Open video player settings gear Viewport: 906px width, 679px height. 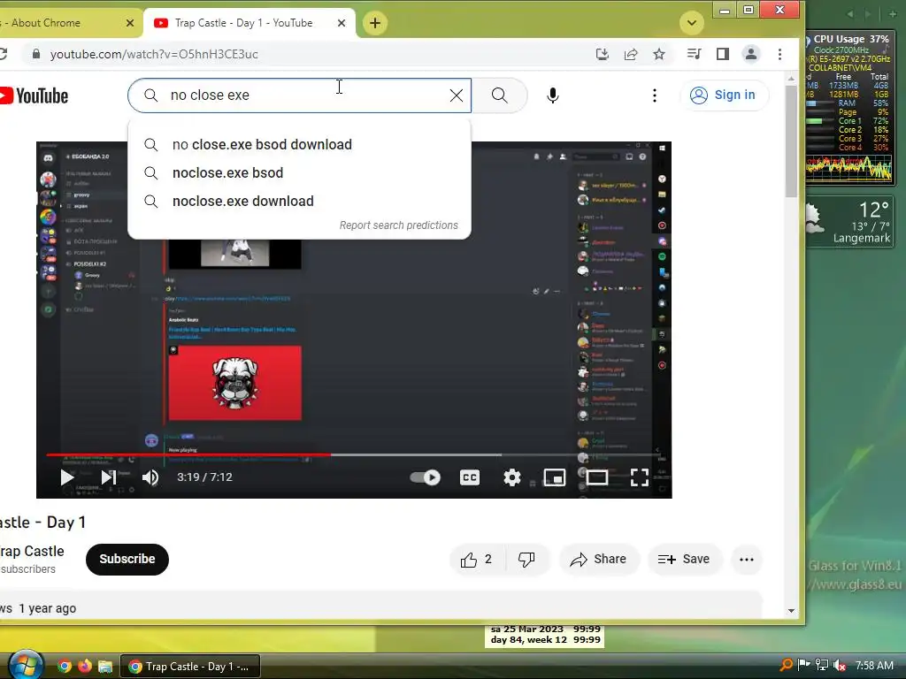(x=512, y=477)
